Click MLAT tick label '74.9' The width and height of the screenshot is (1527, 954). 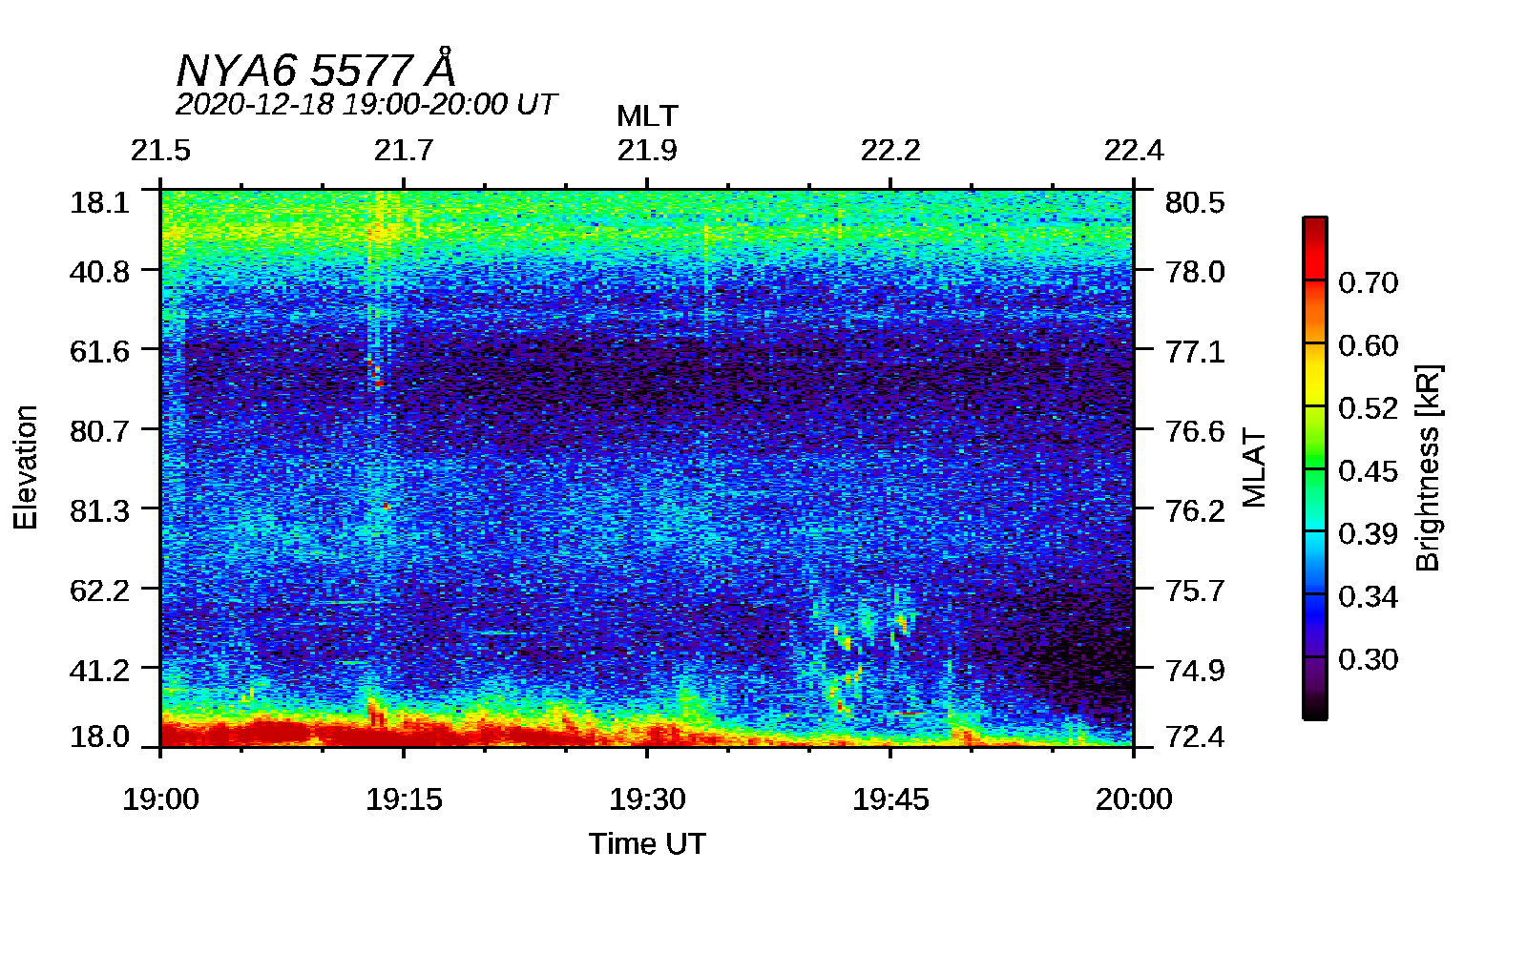1195,670
